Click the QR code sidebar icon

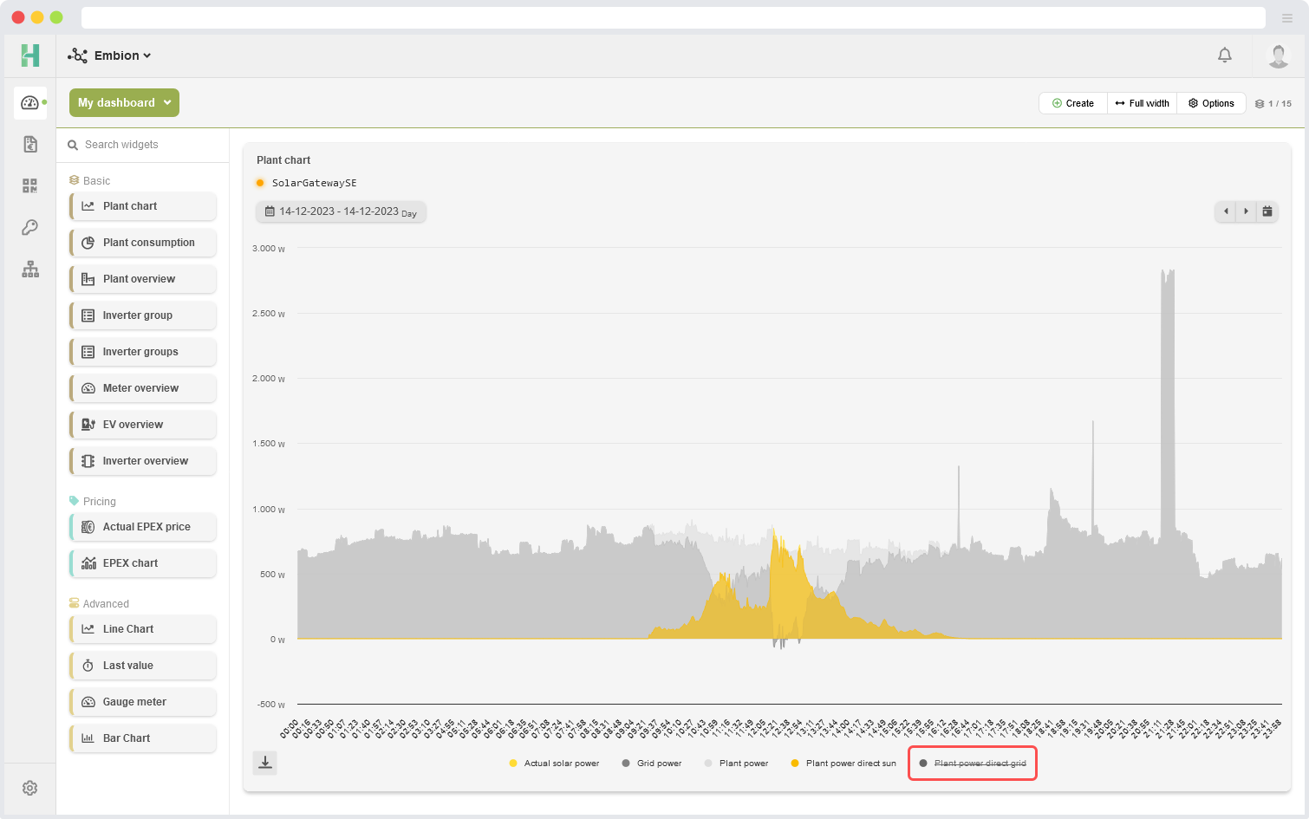click(x=30, y=185)
